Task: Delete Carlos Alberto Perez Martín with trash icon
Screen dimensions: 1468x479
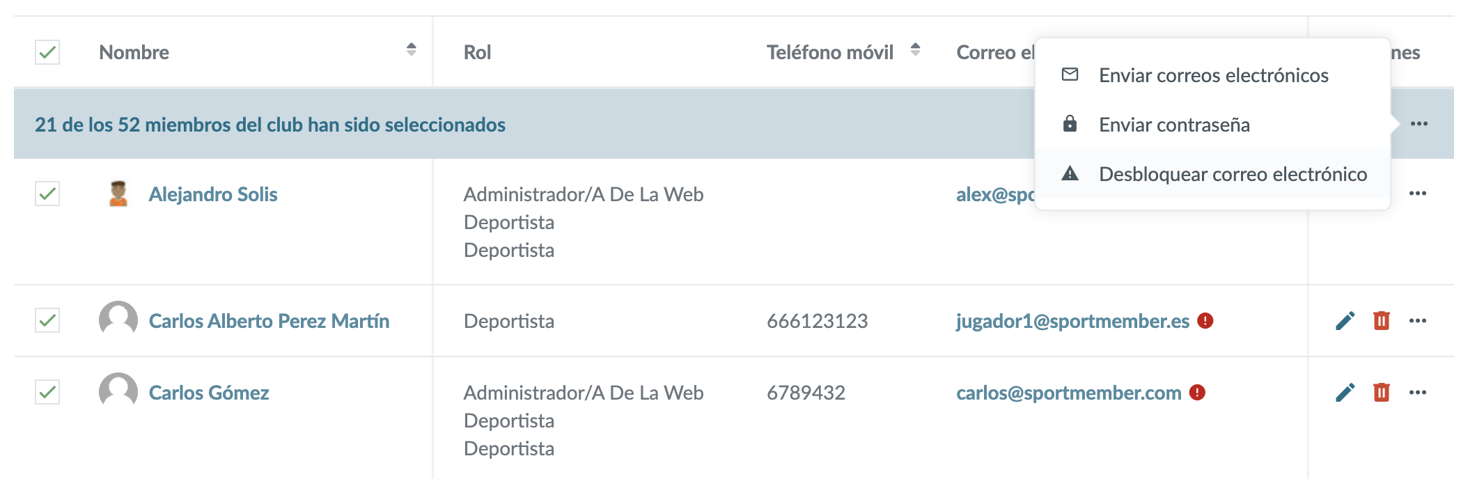Action: pos(1381,320)
